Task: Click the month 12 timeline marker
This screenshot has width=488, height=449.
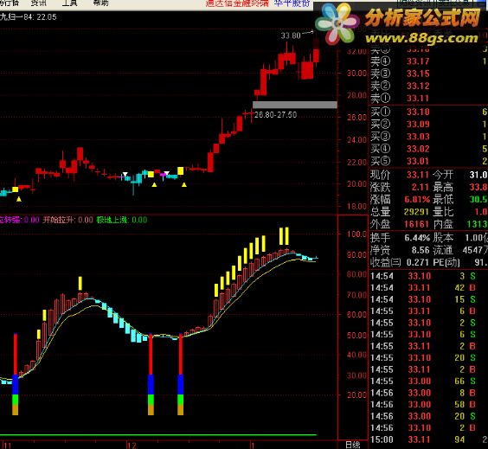Action: pyautogui.click(x=132, y=446)
